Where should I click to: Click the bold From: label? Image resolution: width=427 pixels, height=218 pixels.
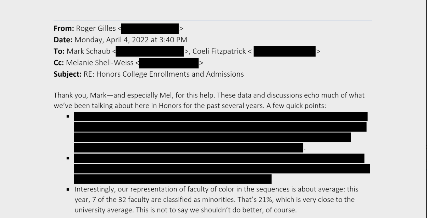tap(64, 29)
